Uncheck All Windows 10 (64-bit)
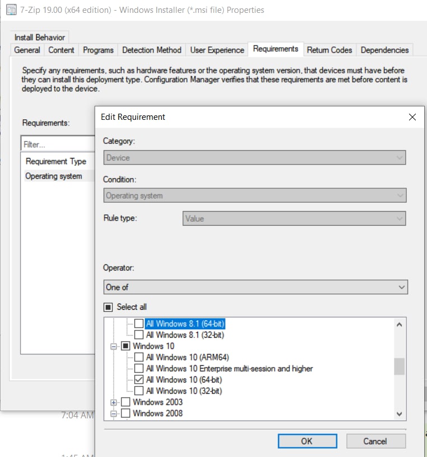This screenshot has width=427, height=457. click(x=139, y=380)
